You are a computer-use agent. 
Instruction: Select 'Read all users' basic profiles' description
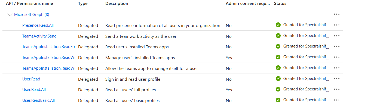(x=132, y=100)
